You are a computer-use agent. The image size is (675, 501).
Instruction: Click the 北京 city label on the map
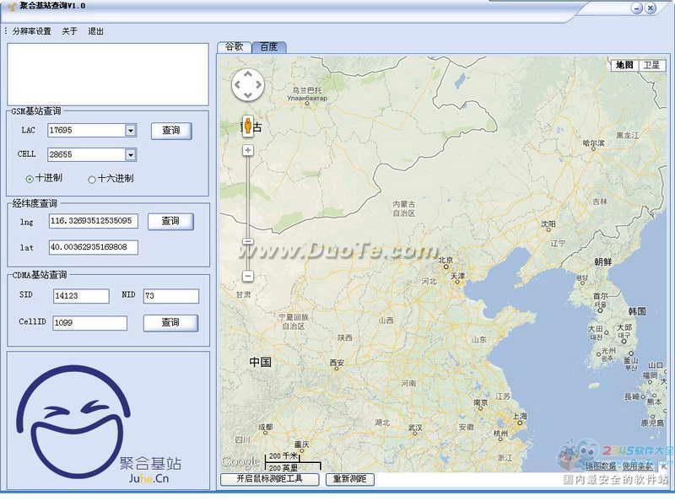(445, 260)
